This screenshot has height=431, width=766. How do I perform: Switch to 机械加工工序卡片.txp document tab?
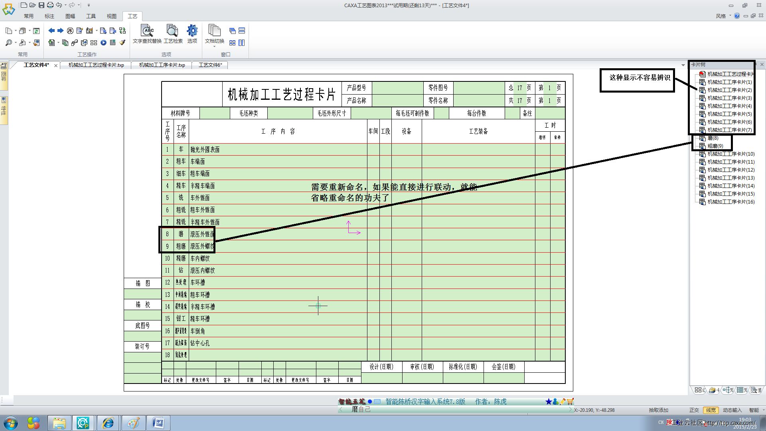162,65
